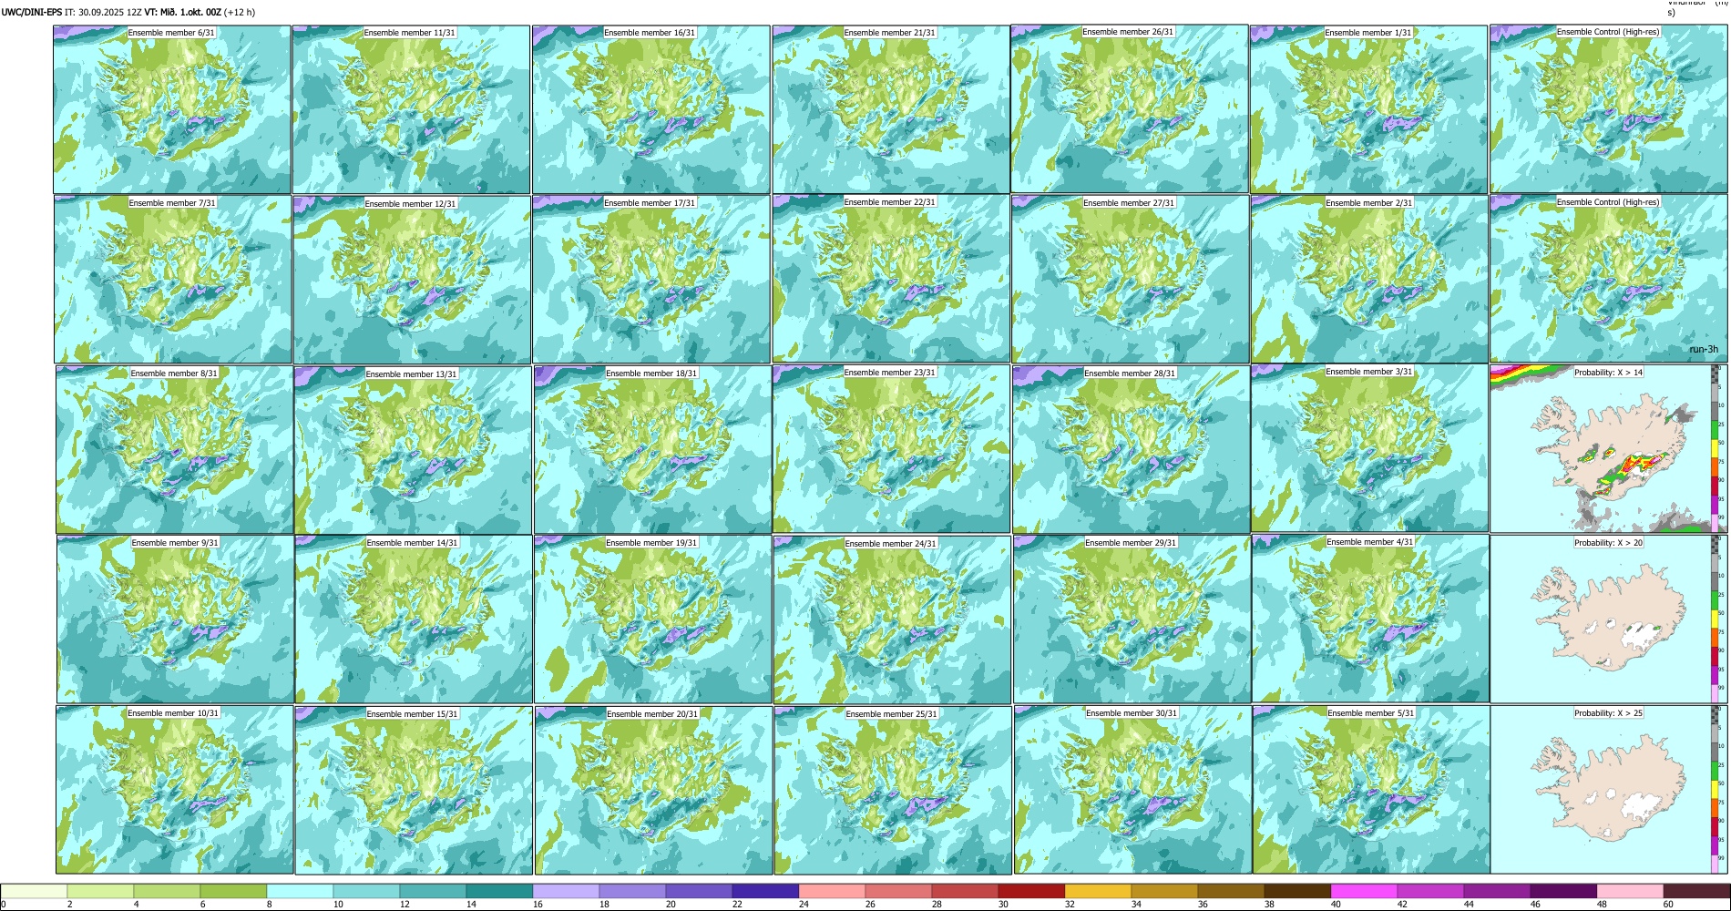Open the Ensemble member 23/31 wind panel
Viewport: 1731px width, 911px height.
coord(891,449)
